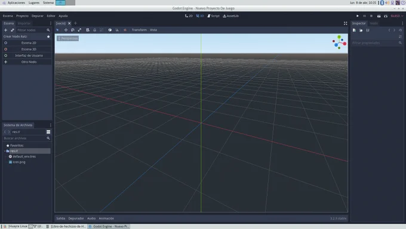Create Escena 3D root node
406x229 pixels.
coord(27,49)
